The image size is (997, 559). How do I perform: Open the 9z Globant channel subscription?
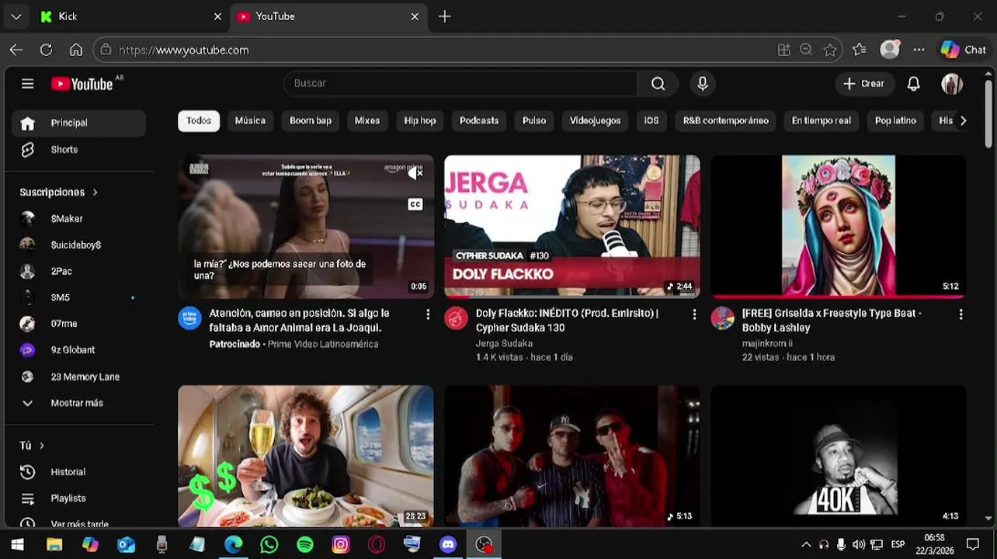click(78, 350)
